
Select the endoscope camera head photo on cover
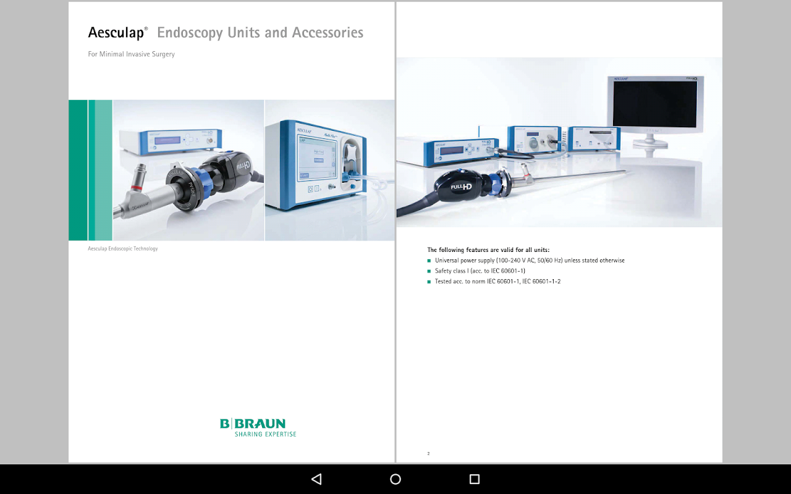click(188, 170)
